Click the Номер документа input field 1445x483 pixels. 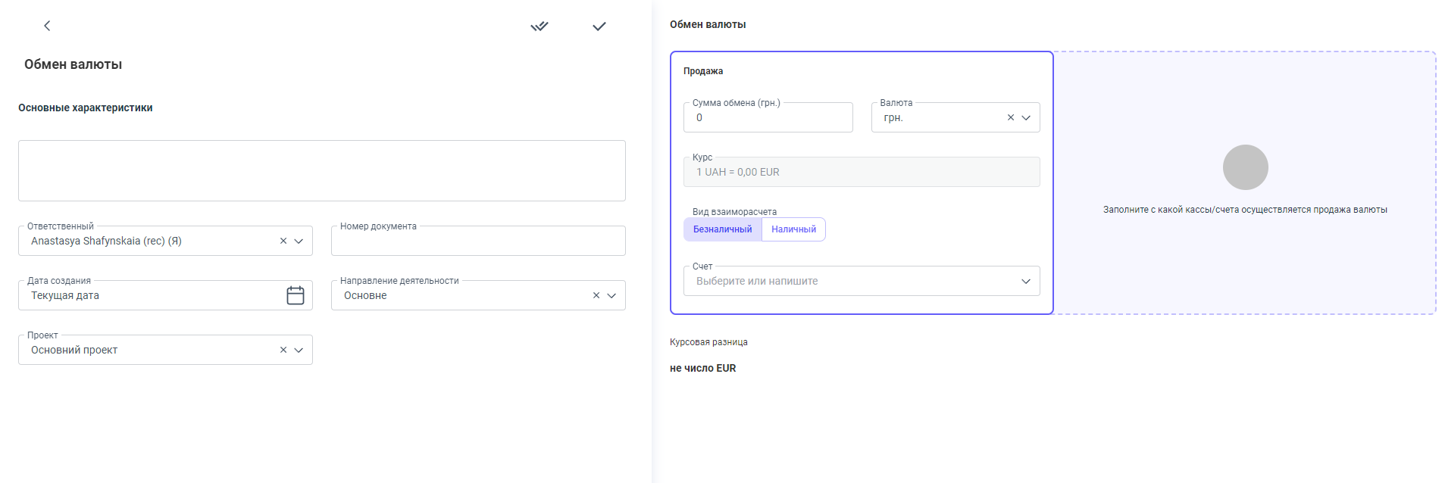point(478,241)
